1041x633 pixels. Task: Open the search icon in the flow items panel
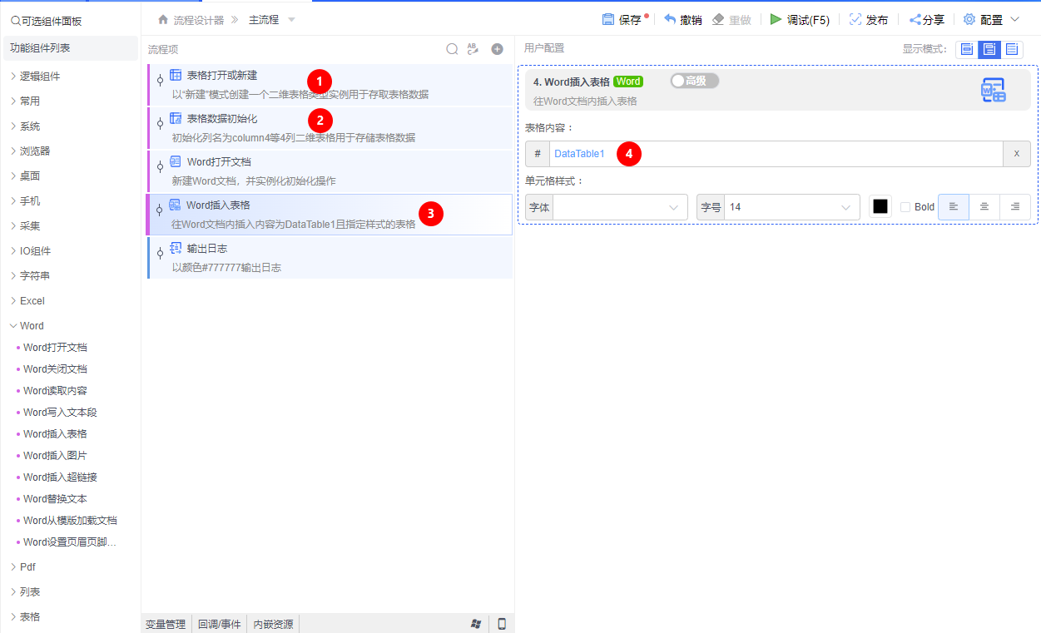(452, 48)
